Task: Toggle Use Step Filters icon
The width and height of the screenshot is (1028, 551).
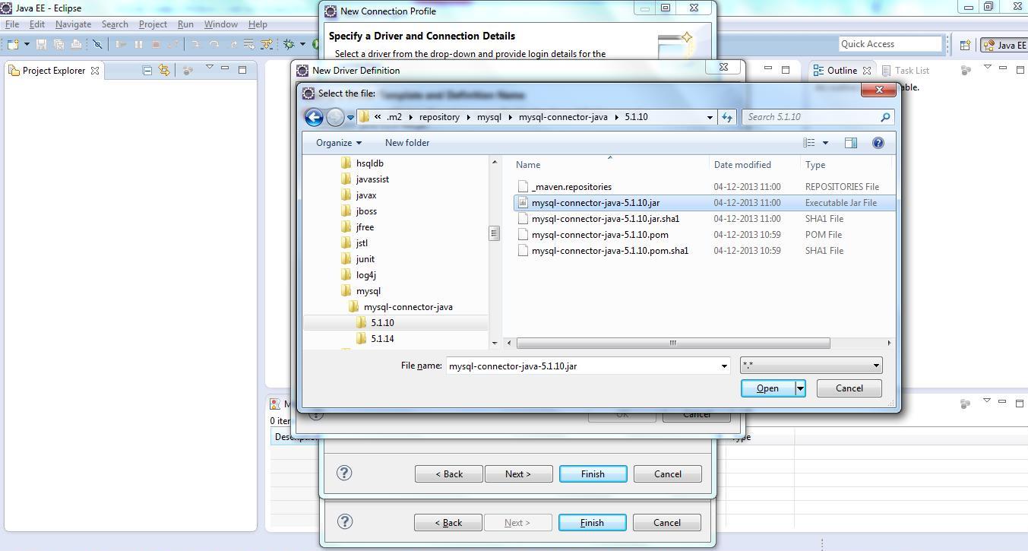Action: (266, 44)
